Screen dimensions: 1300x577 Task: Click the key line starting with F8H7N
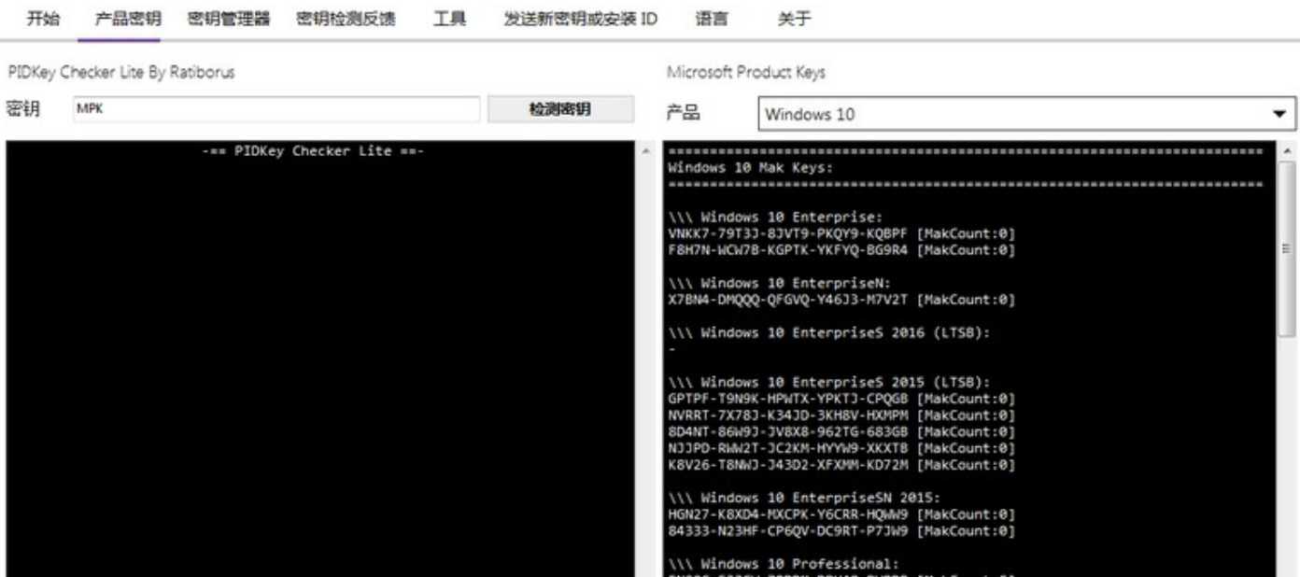tap(841, 250)
